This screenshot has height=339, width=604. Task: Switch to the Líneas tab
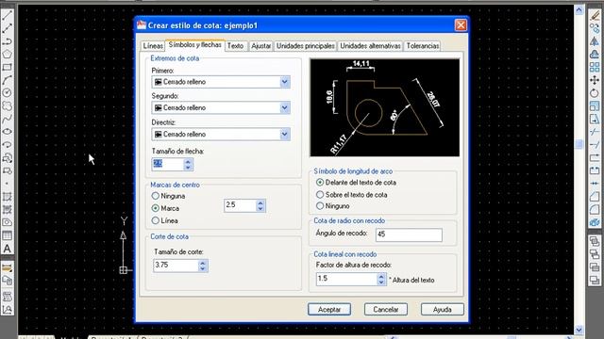[153, 46]
